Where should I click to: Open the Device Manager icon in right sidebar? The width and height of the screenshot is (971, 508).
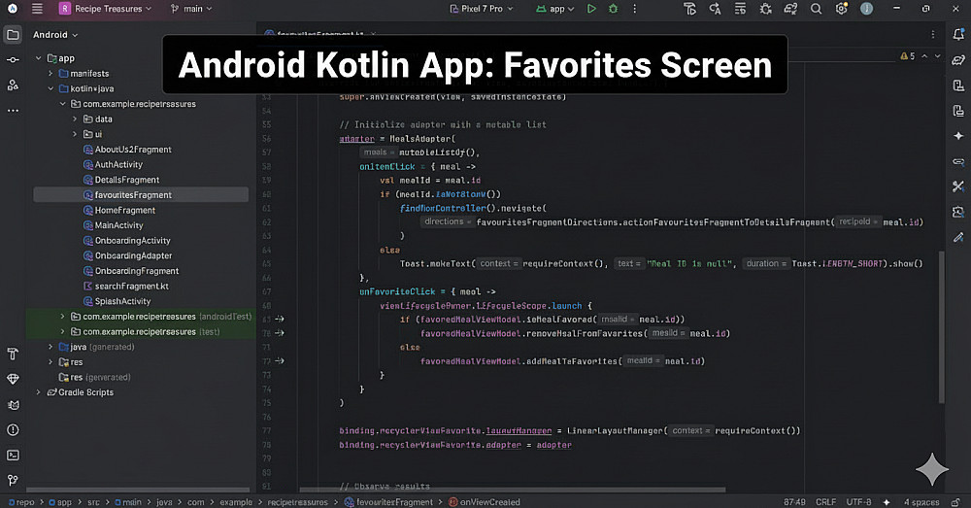click(x=958, y=85)
